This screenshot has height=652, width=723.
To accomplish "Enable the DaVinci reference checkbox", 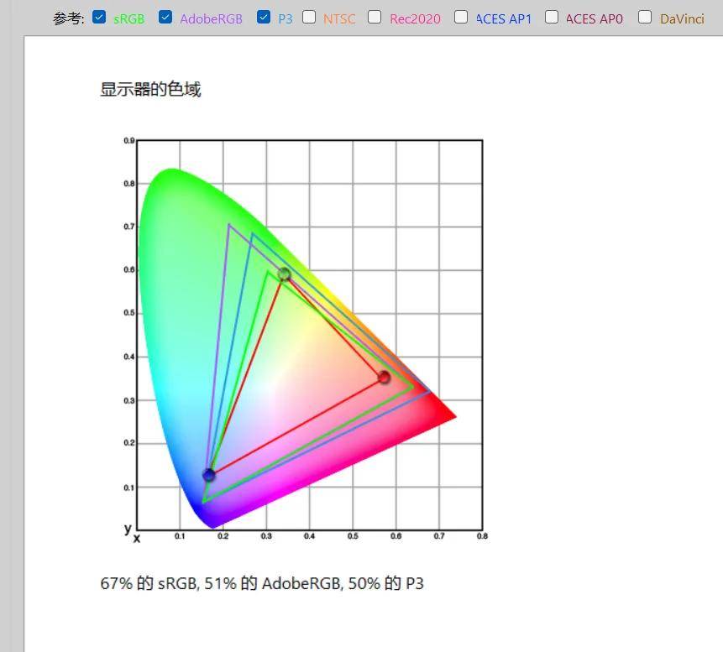I will pos(645,17).
